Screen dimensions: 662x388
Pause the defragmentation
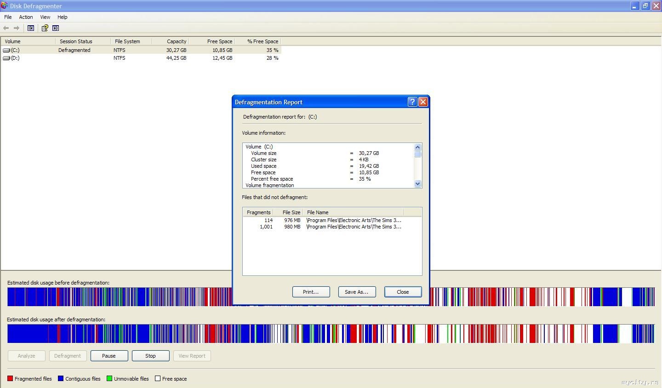(109, 356)
